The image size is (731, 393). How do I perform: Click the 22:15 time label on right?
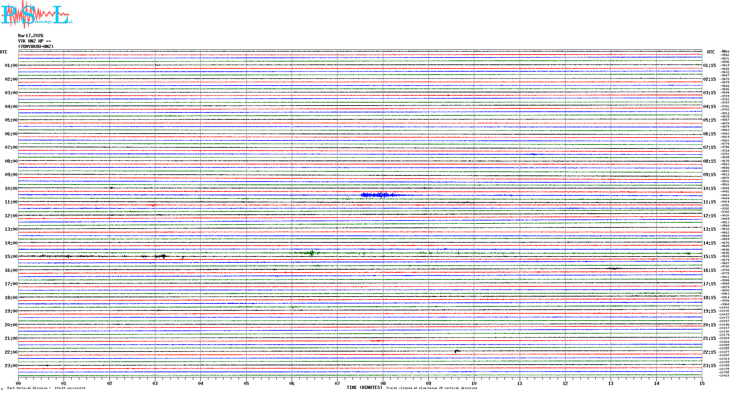tap(709, 352)
